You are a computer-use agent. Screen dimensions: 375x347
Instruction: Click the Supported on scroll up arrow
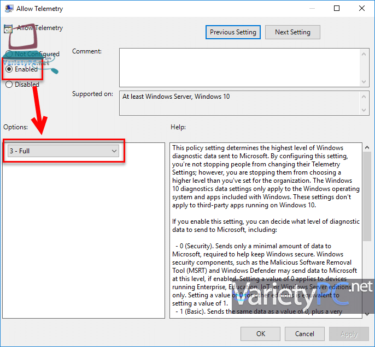tap(365, 95)
